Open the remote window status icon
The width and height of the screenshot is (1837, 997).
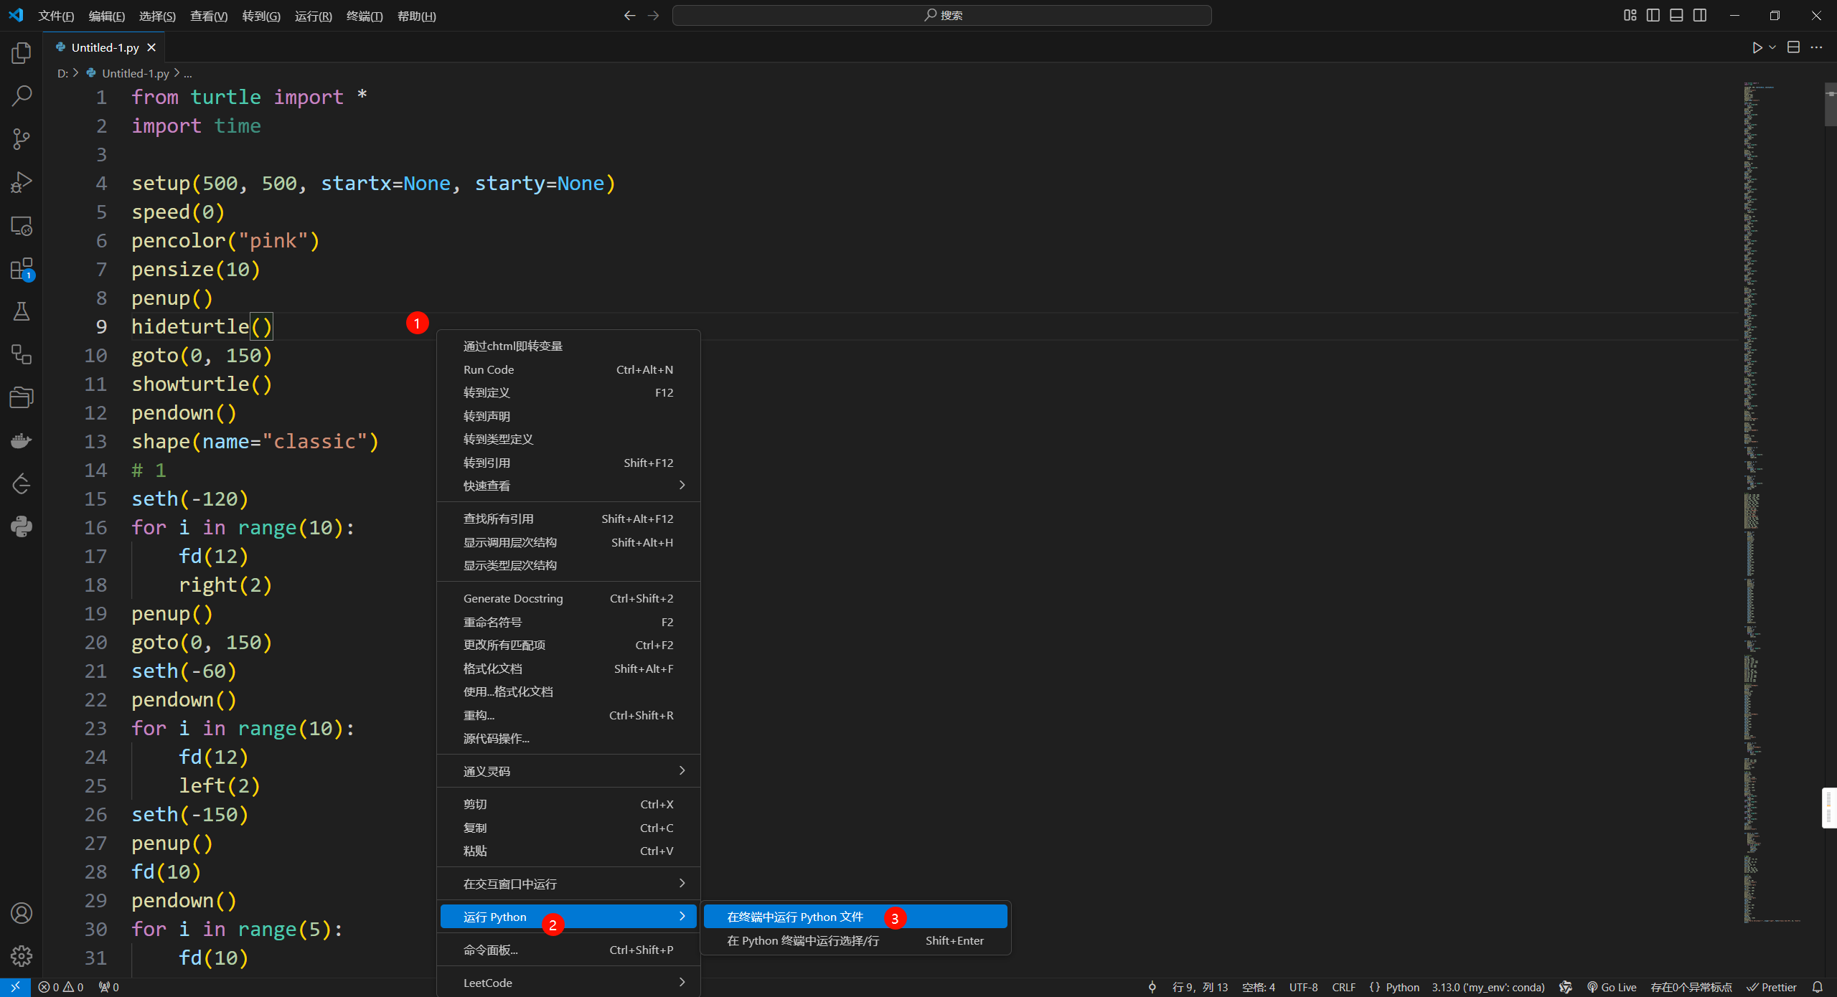click(15, 987)
